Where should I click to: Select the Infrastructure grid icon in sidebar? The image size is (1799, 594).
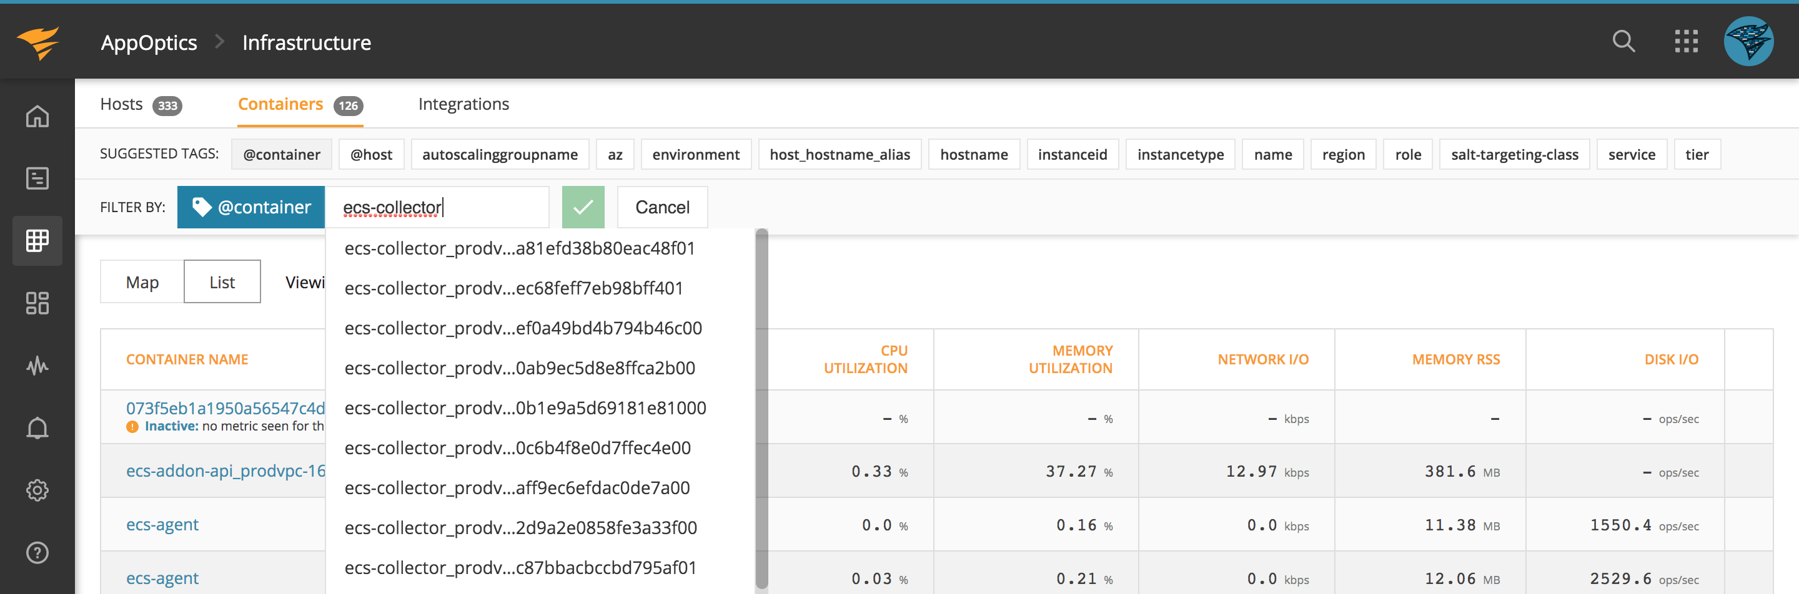coord(37,240)
